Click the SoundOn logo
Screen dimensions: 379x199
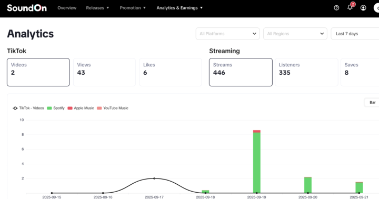coord(27,8)
